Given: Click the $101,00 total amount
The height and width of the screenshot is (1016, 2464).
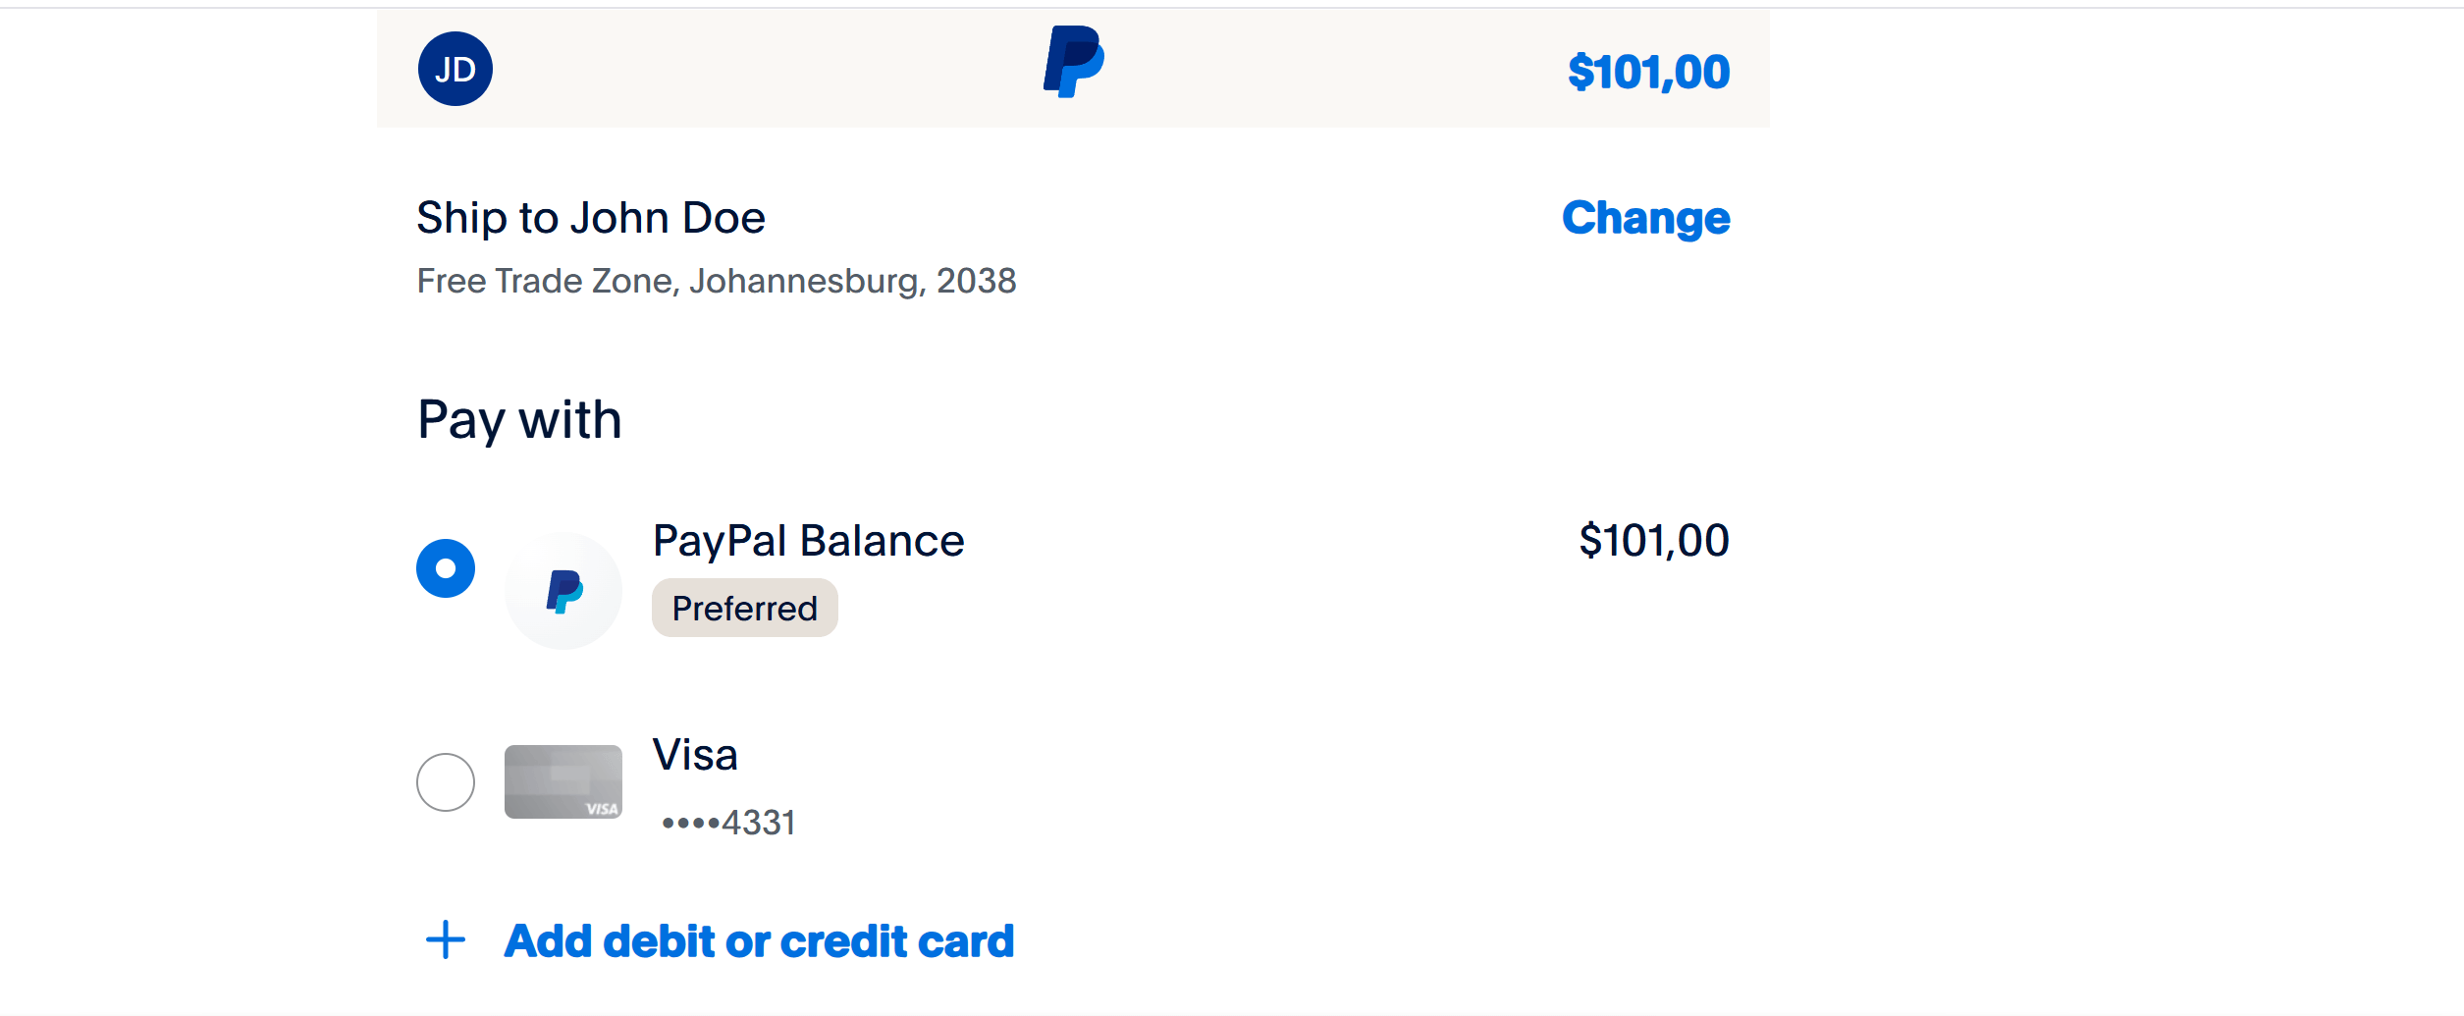Looking at the screenshot, I should pos(1650,70).
